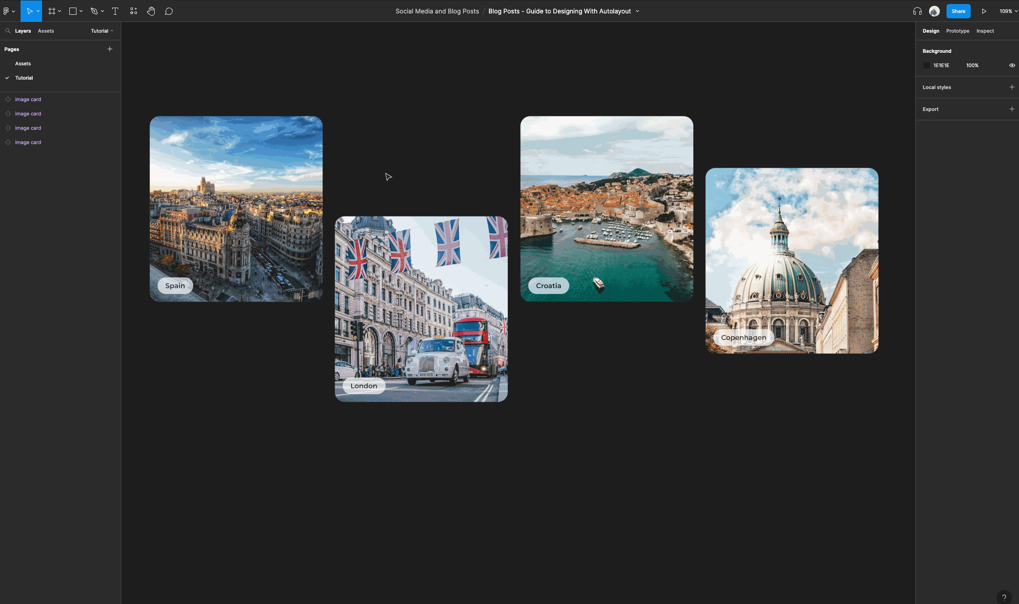Select the Spain image card
The width and height of the screenshot is (1019, 604).
[236, 209]
